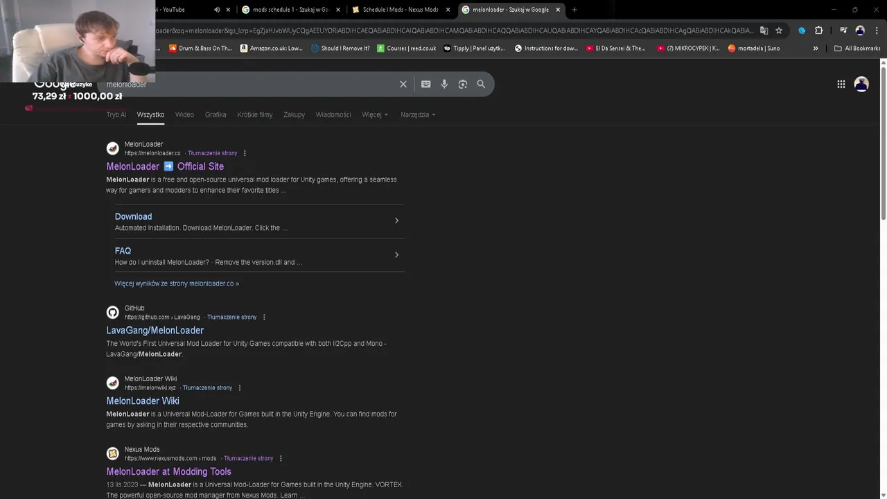887x499 pixels.
Task: Search by image with the camera lens icon
Action: (x=462, y=84)
